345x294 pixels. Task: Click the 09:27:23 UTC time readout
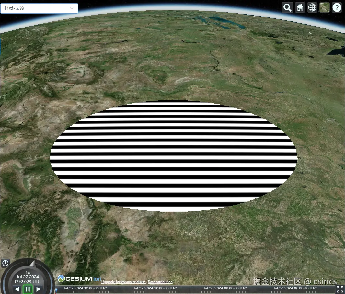[28, 282]
